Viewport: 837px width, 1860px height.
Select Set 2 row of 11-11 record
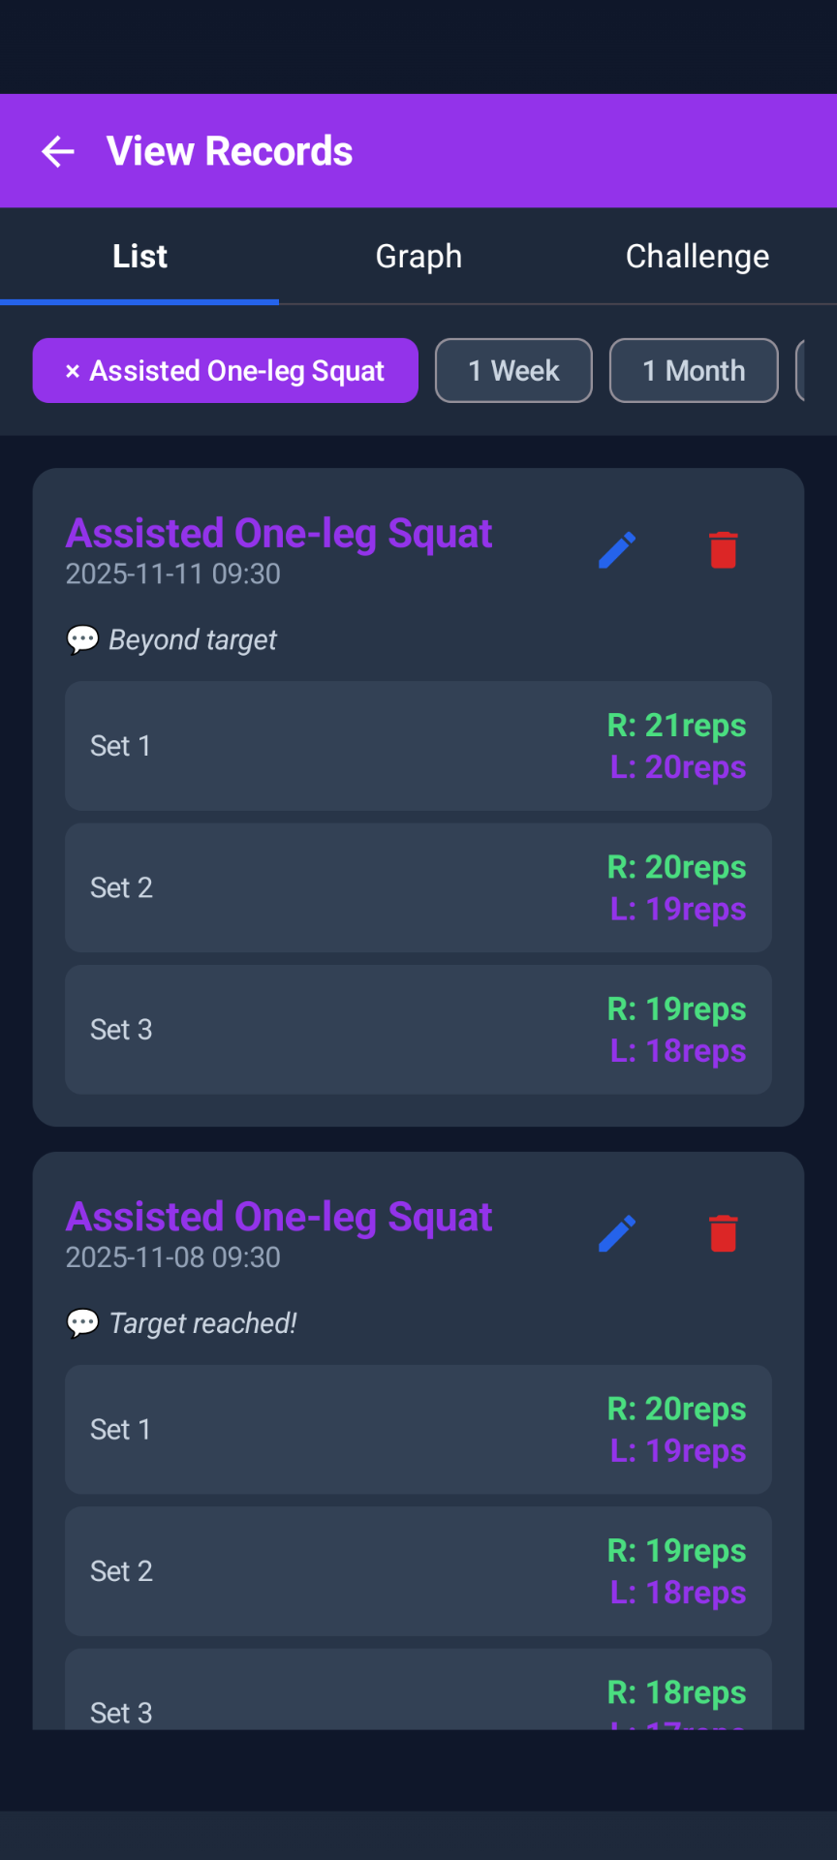click(418, 887)
